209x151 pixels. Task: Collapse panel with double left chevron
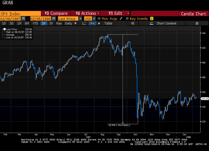[133, 23]
